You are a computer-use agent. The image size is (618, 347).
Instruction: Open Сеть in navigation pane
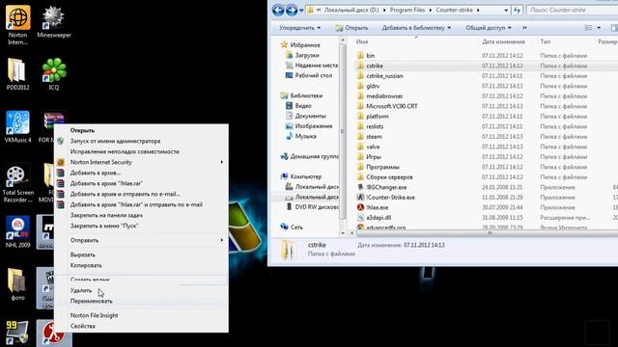pyautogui.click(x=292, y=227)
